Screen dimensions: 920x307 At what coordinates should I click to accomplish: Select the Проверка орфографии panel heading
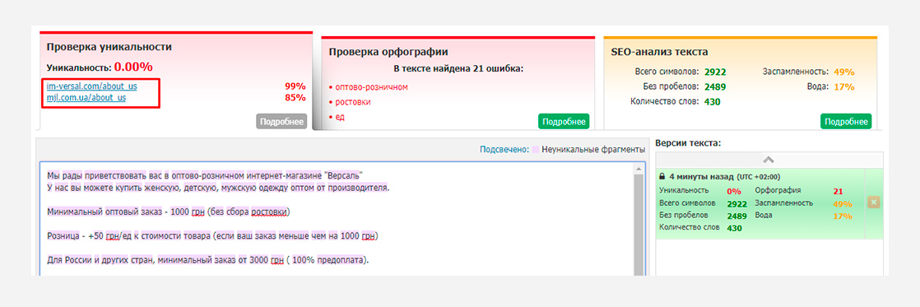388,52
